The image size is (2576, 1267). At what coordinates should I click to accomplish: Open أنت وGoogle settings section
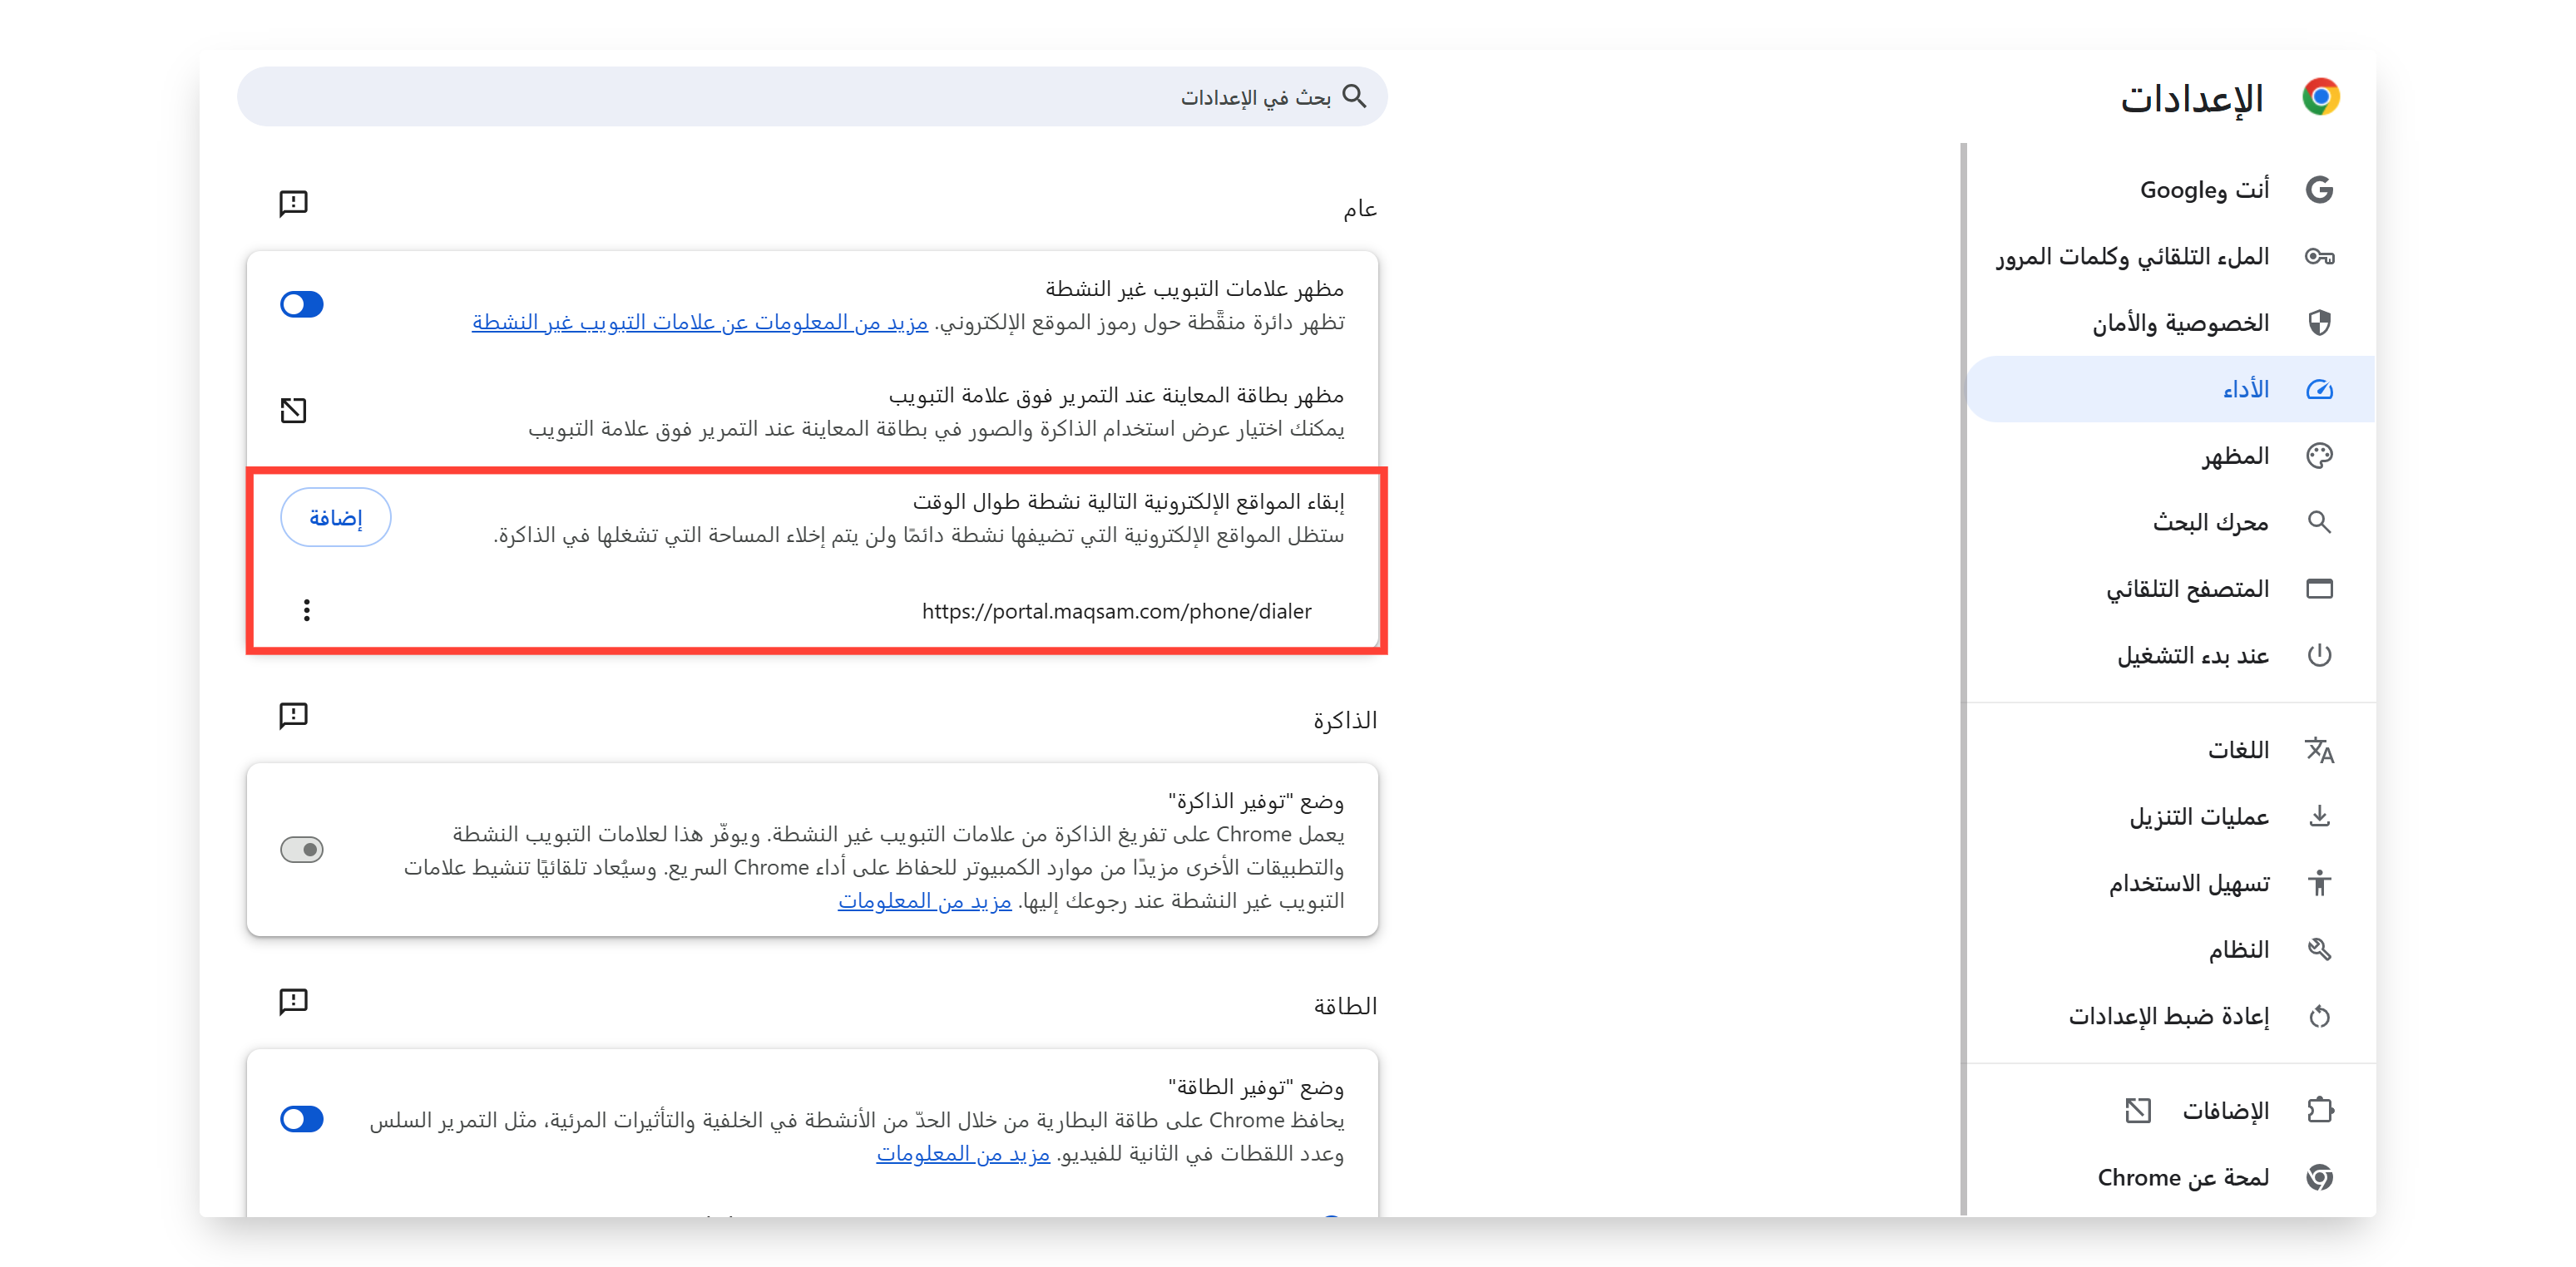tap(2170, 190)
